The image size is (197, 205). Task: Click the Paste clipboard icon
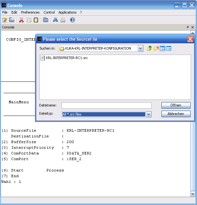(36, 20)
